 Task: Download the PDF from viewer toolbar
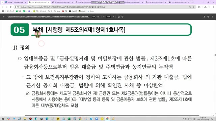tap(204, 17)
